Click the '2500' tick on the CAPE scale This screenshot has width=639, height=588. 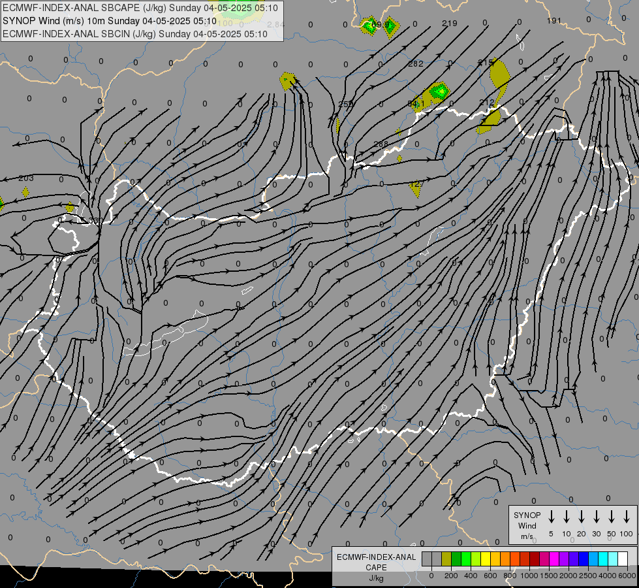point(588,576)
